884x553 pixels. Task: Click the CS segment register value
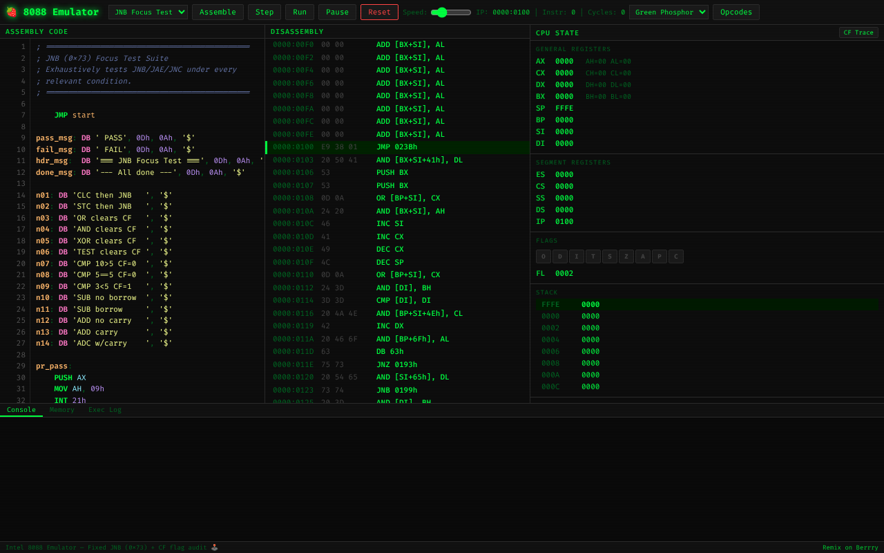tap(564, 187)
